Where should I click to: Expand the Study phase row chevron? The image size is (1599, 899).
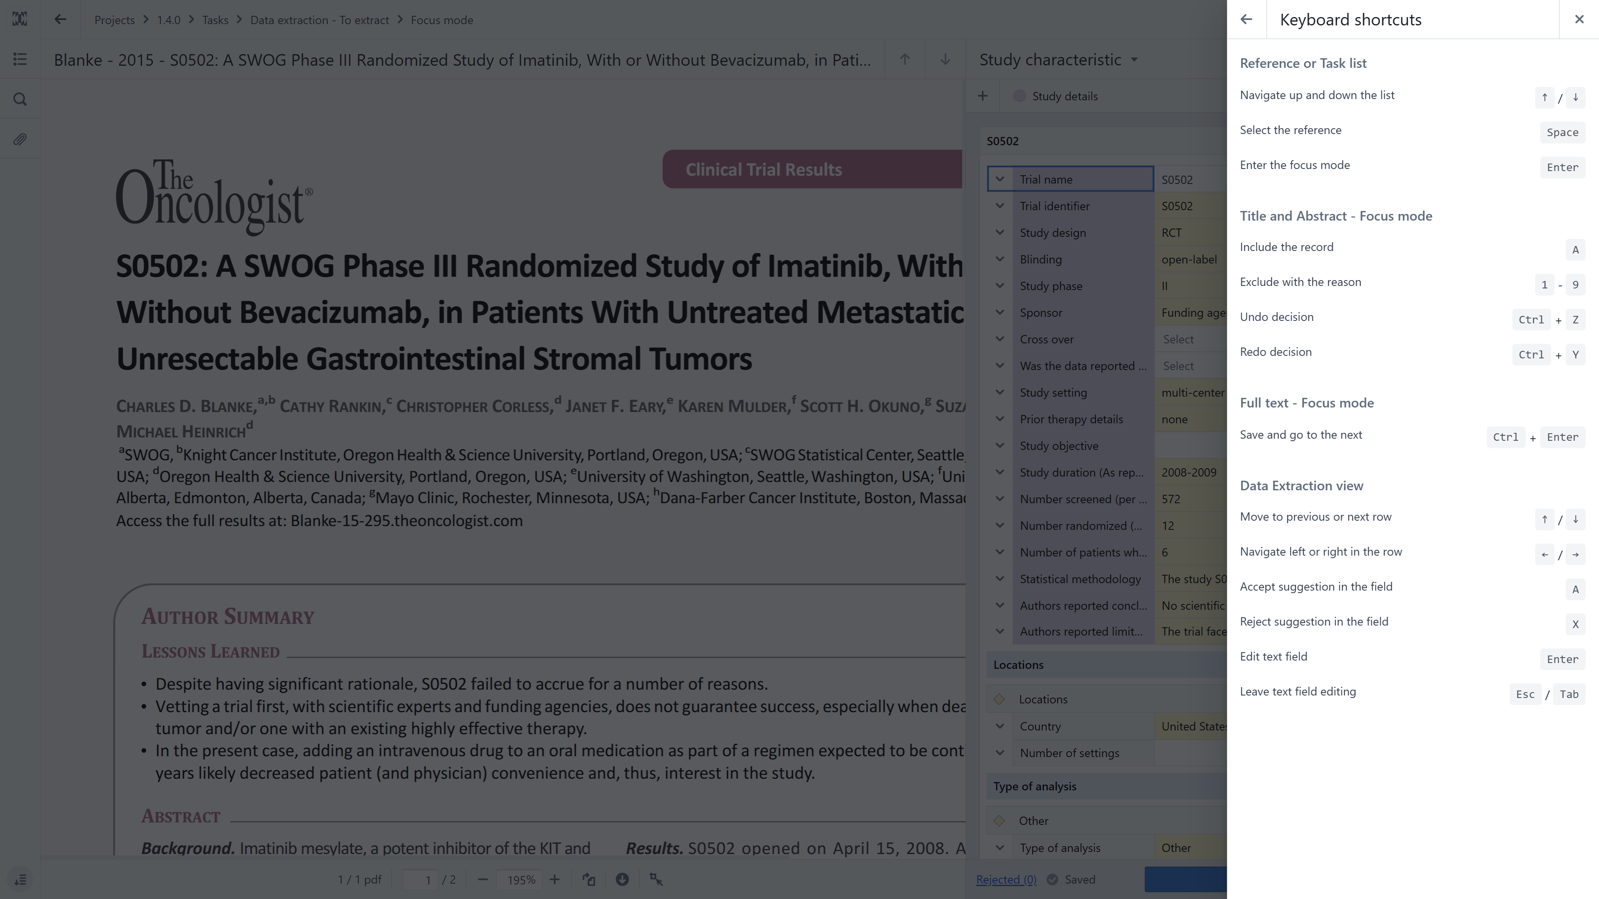(x=999, y=286)
